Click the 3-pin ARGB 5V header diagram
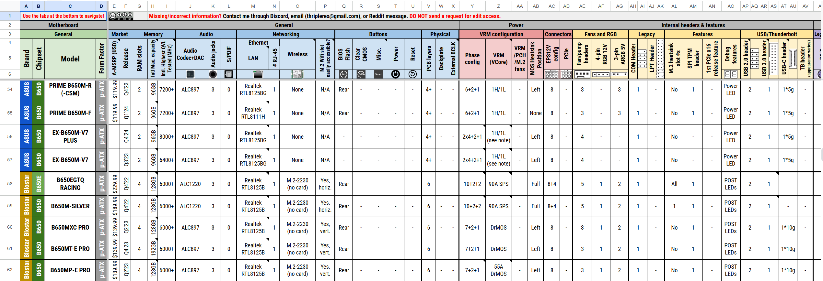The width and height of the screenshot is (823, 281). 619,75
